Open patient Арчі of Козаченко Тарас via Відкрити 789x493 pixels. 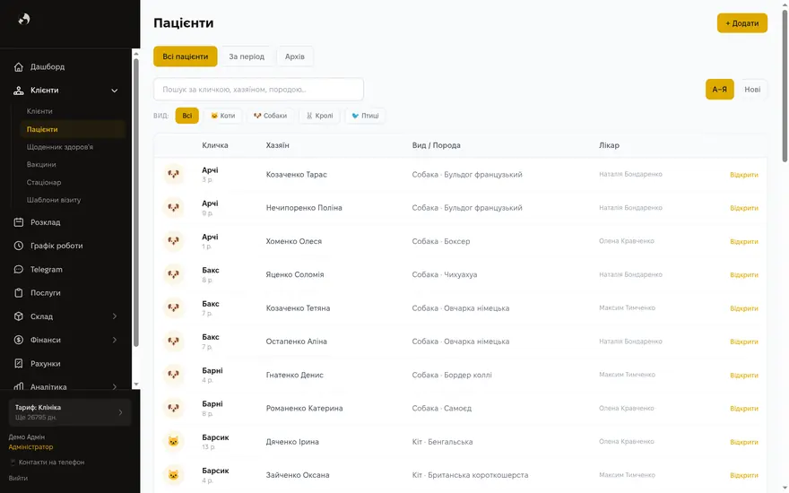pos(743,175)
